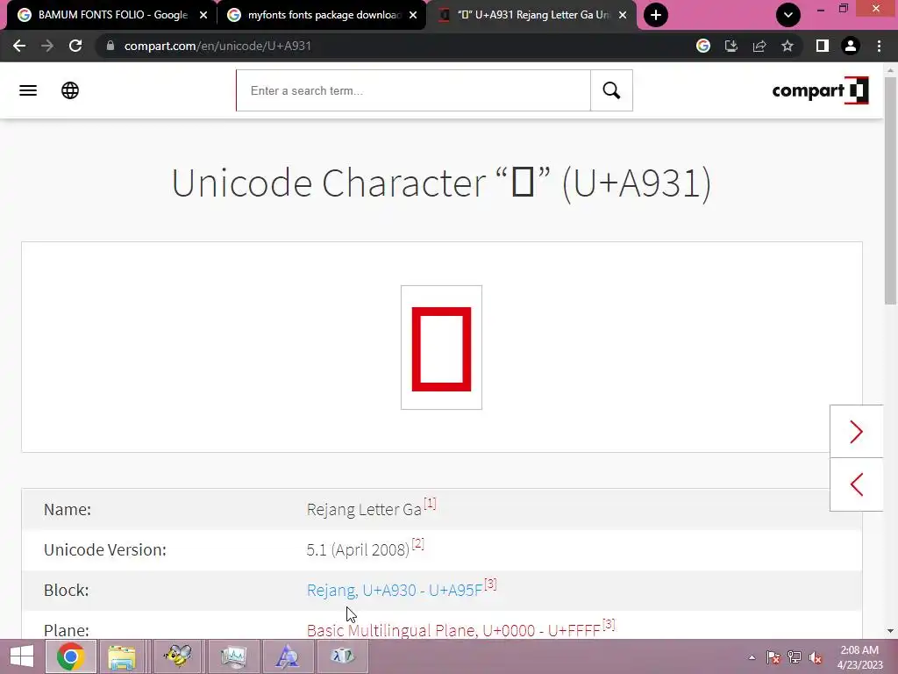Open tab search dropdown arrow

point(788,15)
